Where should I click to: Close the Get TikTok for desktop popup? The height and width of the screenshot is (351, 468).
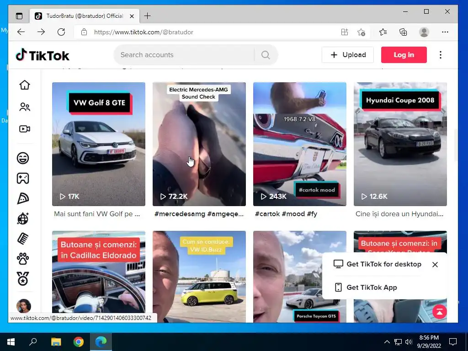[x=435, y=265]
